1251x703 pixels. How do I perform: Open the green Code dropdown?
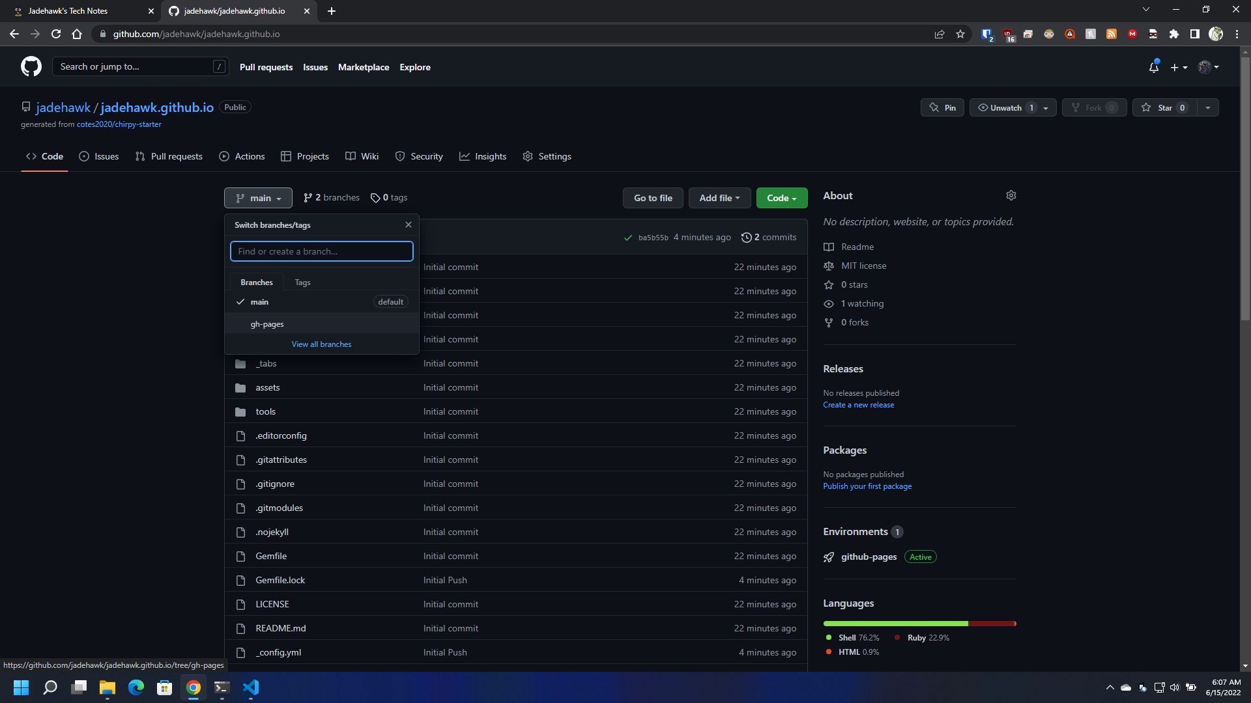[781, 197]
